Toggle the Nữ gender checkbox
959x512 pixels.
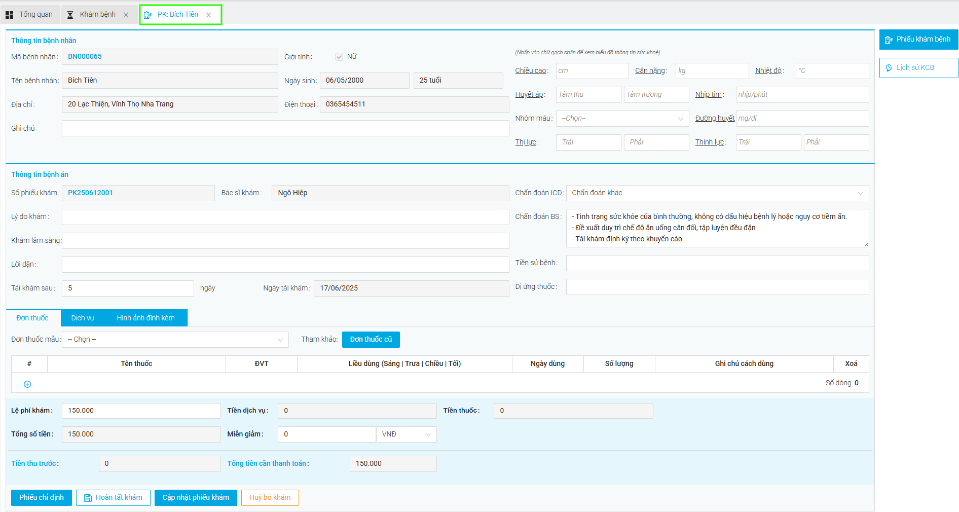click(x=339, y=57)
